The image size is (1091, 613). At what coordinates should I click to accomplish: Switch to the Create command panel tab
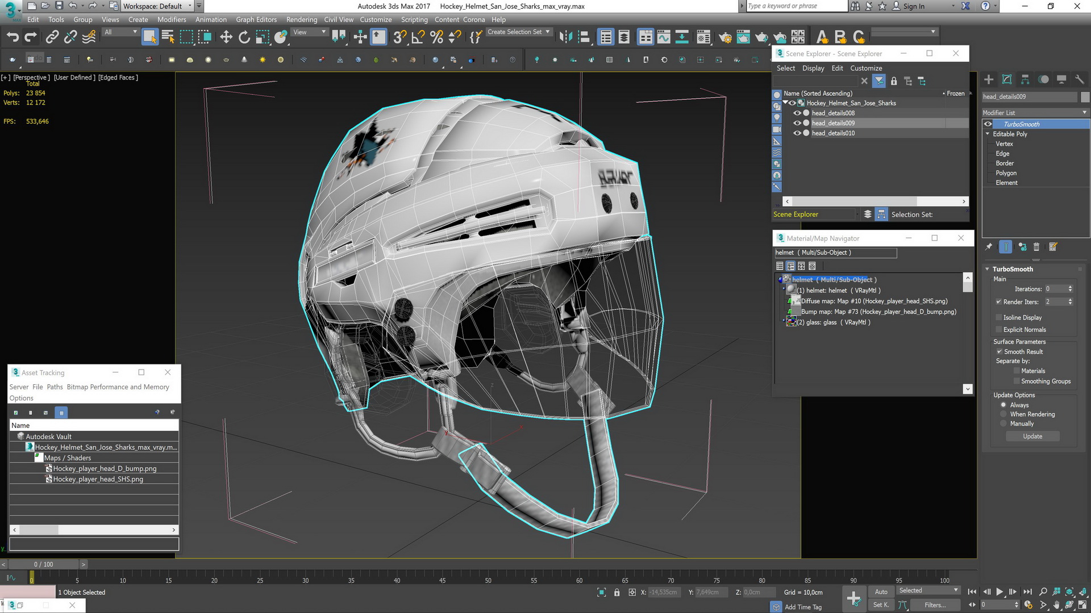pyautogui.click(x=989, y=79)
